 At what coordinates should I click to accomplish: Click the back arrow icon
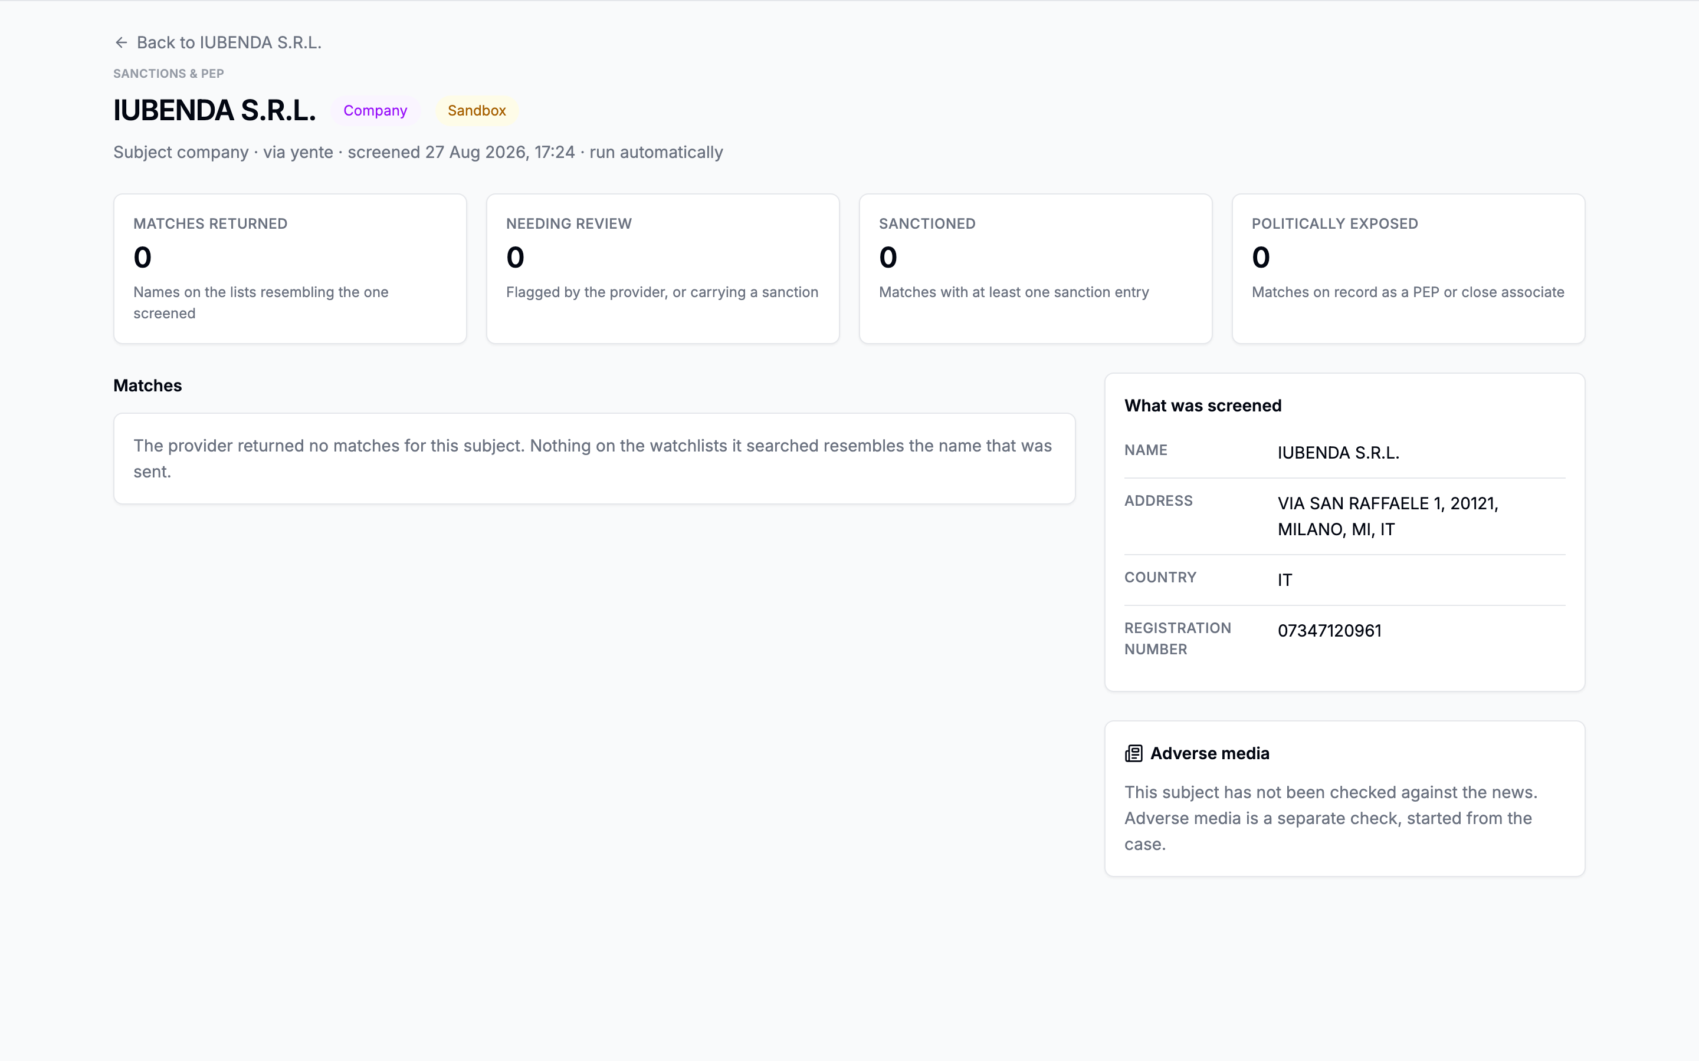pyautogui.click(x=121, y=43)
